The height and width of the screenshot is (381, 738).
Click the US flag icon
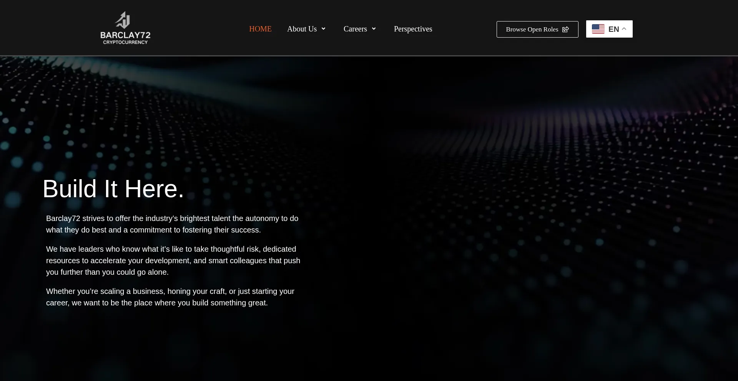pyautogui.click(x=598, y=29)
